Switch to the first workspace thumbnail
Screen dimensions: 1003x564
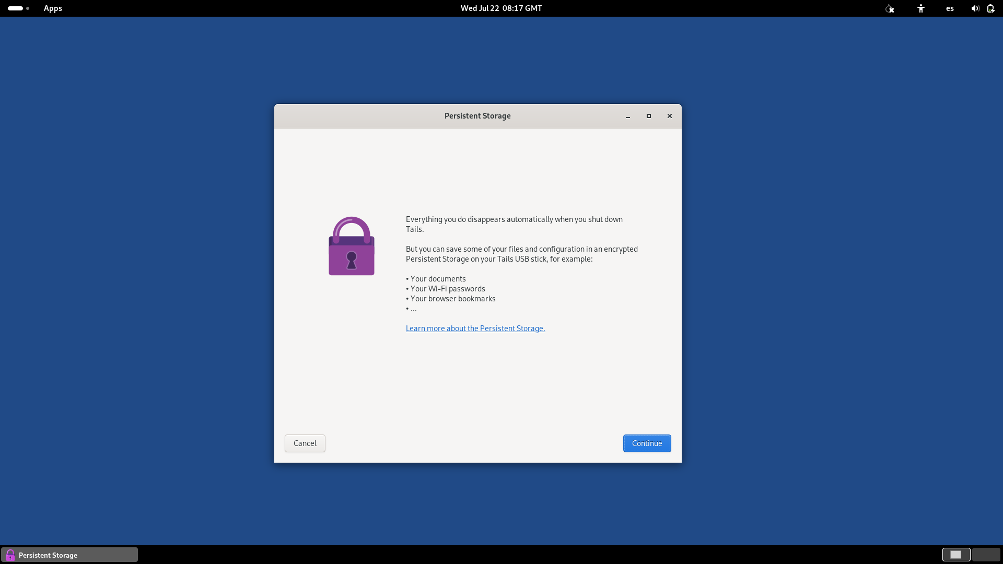(x=956, y=555)
